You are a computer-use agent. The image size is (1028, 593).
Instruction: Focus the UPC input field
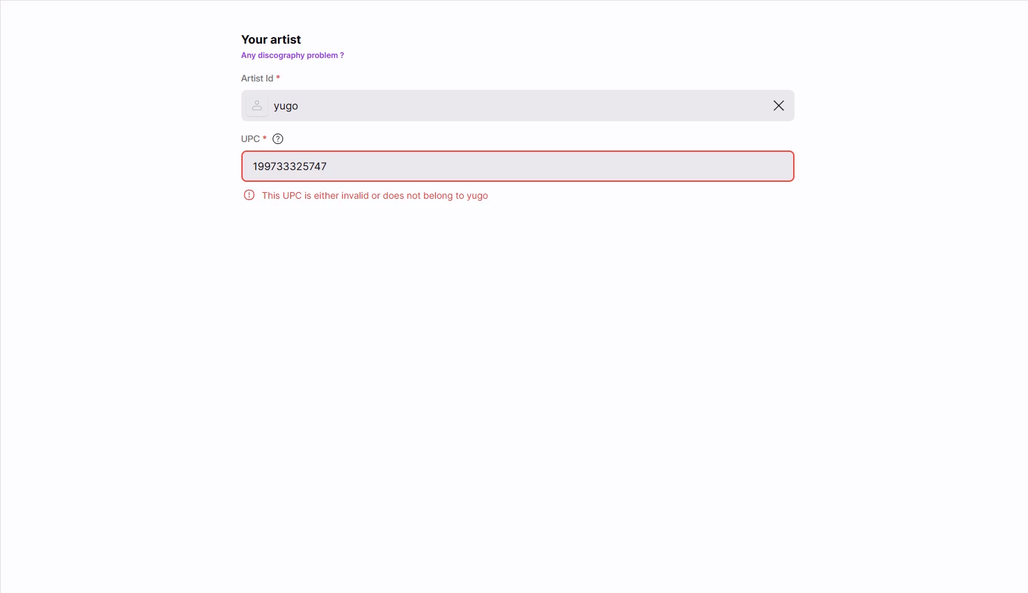pos(517,166)
